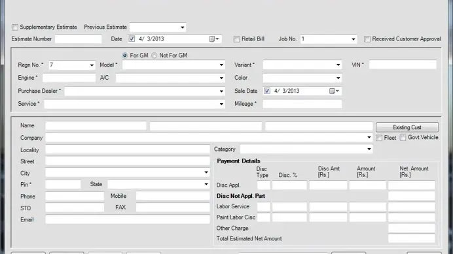Toggle the checkbox inside the Date field

(x=132, y=39)
